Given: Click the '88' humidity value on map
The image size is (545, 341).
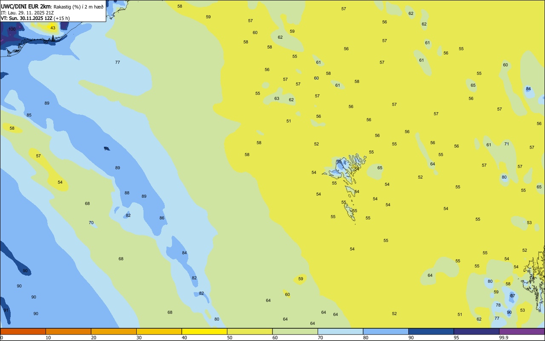Looking at the screenshot, I should pyautogui.click(x=127, y=193).
